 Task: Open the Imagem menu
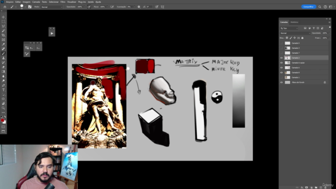click(26, 2)
